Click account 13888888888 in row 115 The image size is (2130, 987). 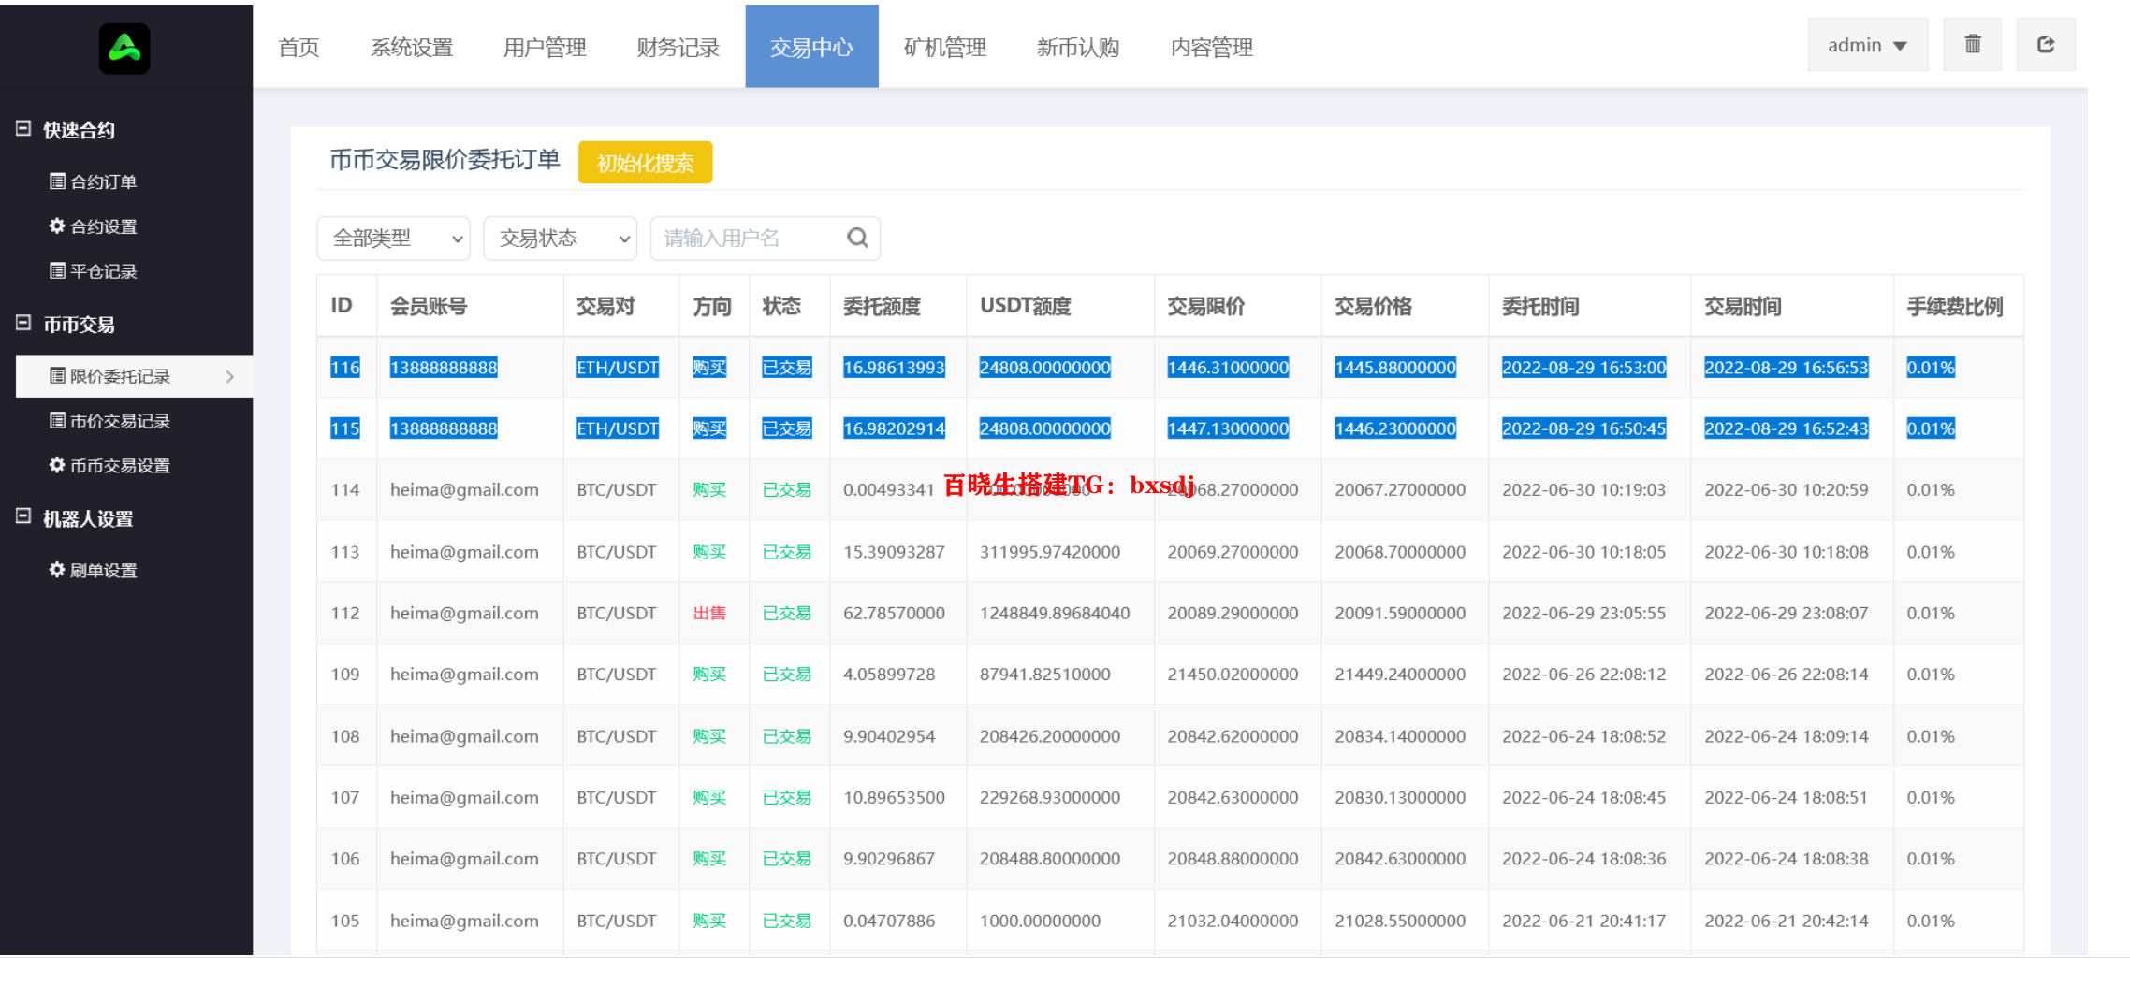[444, 428]
